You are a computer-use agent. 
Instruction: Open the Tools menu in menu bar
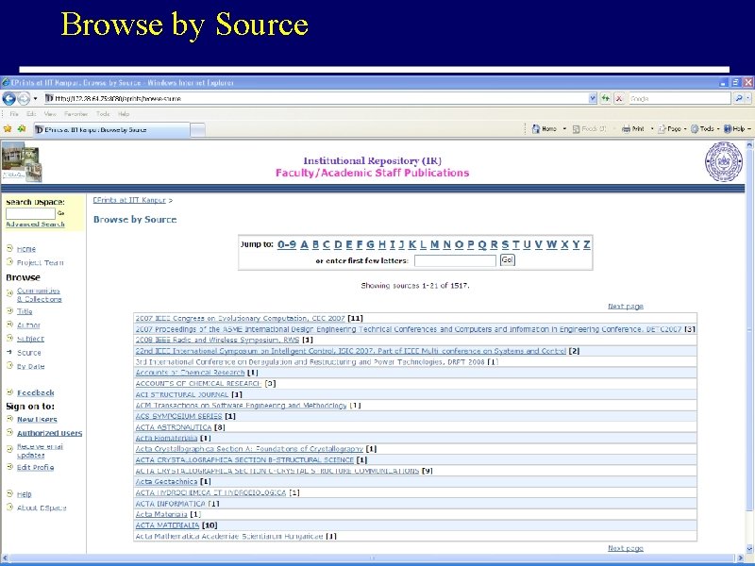103,114
